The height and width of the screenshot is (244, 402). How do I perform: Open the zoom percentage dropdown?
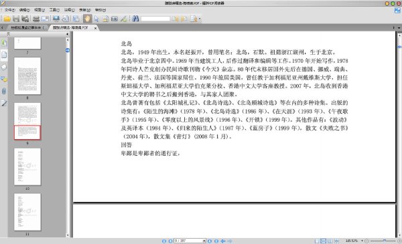click(x=362, y=241)
